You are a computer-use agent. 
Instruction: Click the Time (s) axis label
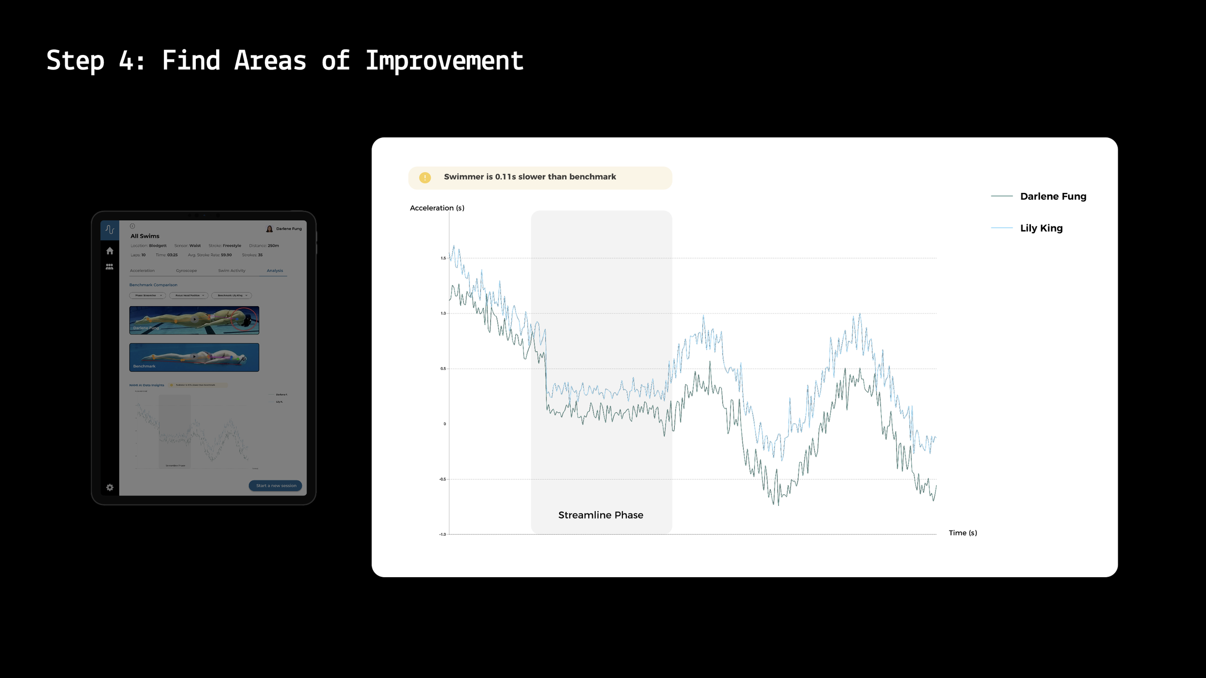coord(962,533)
